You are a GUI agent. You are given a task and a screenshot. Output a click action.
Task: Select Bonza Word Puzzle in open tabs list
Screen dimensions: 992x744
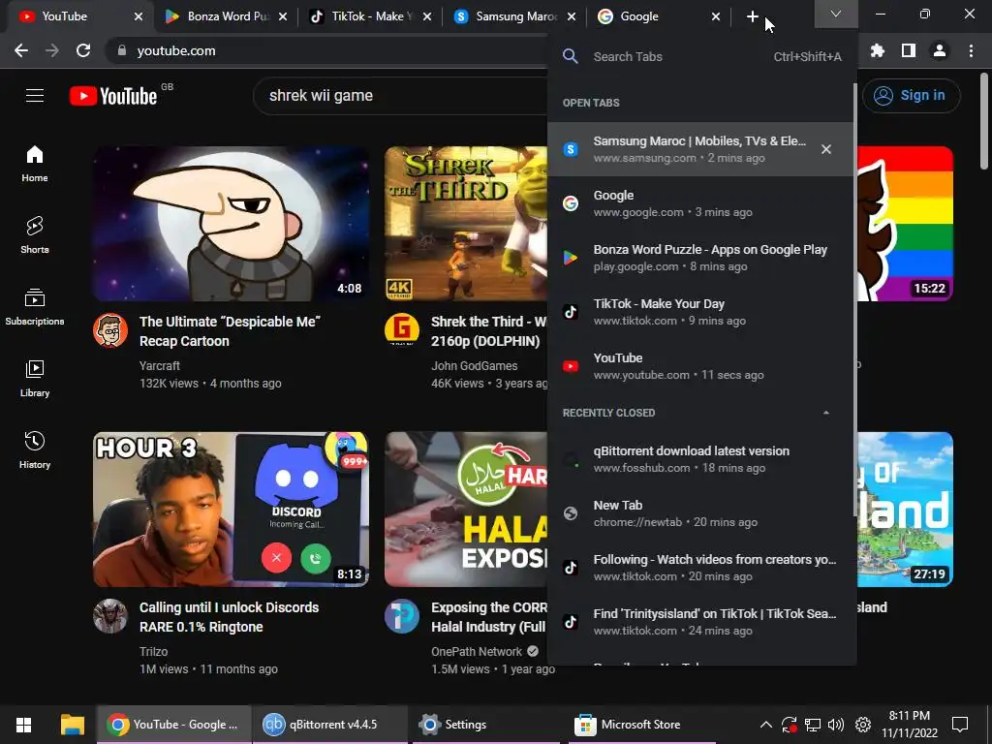[x=700, y=258]
